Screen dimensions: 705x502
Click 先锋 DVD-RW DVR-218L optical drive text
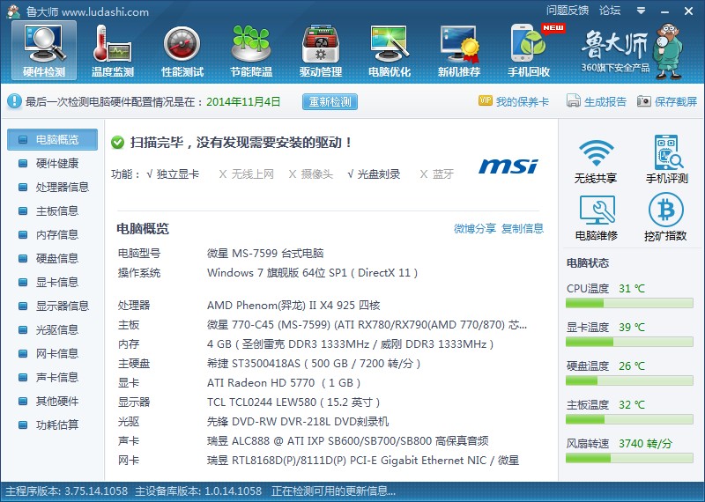click(298, 422)
